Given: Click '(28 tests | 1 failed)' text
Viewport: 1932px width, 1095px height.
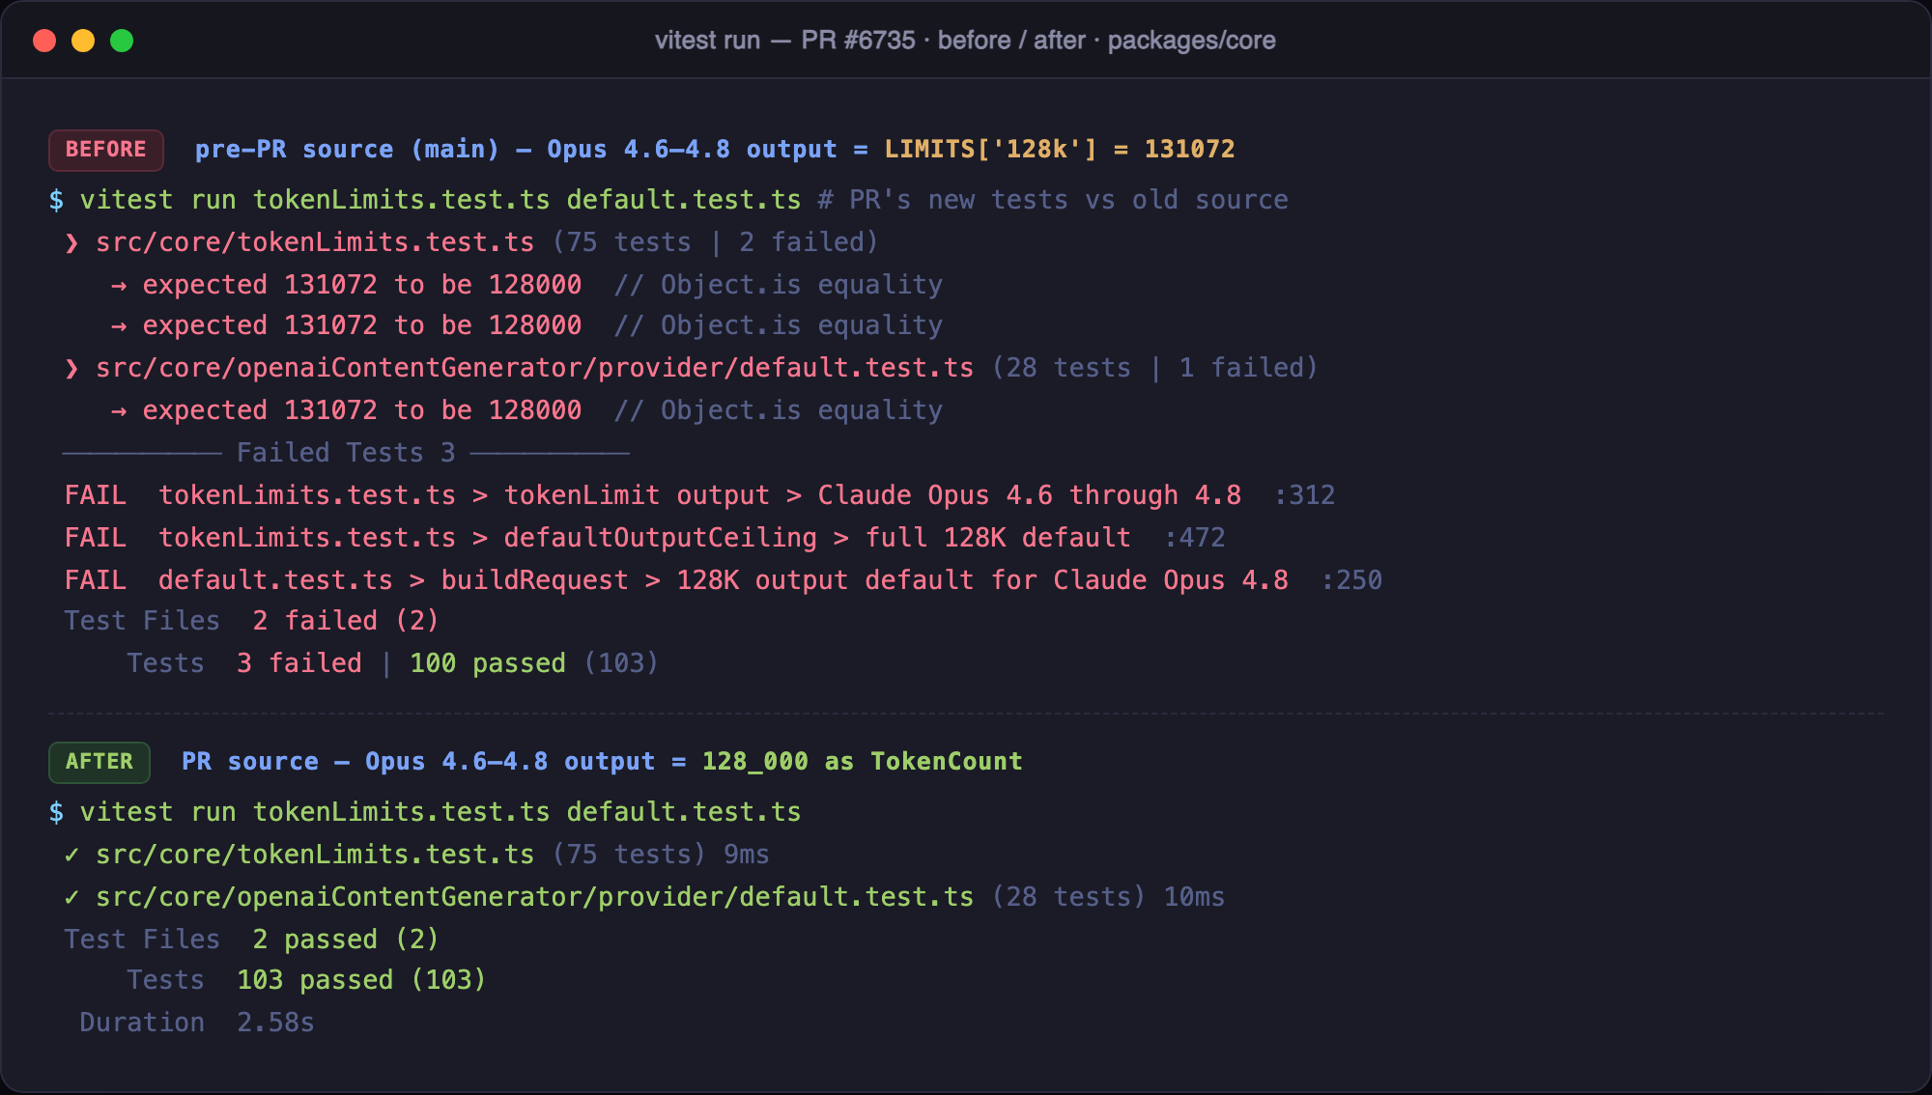Looking at the screenshot, I should point(1155,368).
